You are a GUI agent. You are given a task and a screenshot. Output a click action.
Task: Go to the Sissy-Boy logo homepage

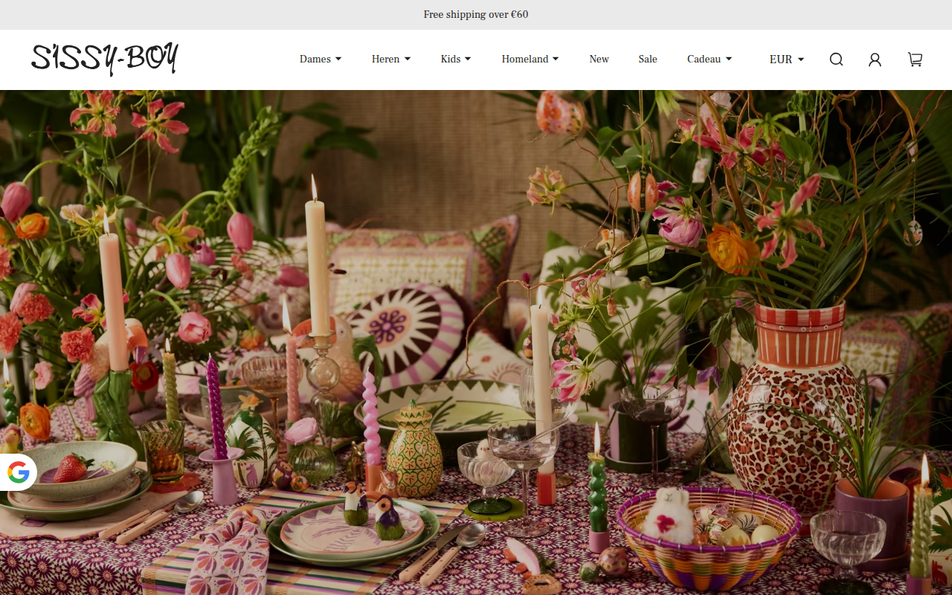coord(105,59)
